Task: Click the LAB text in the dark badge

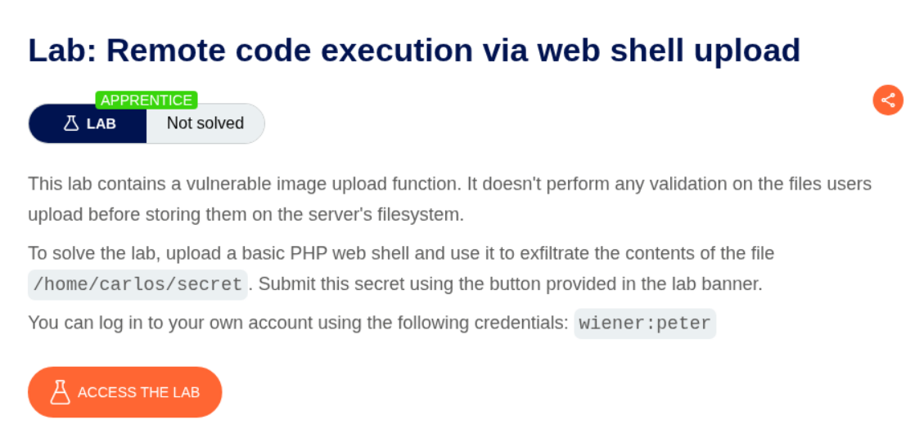Action: 101,124
